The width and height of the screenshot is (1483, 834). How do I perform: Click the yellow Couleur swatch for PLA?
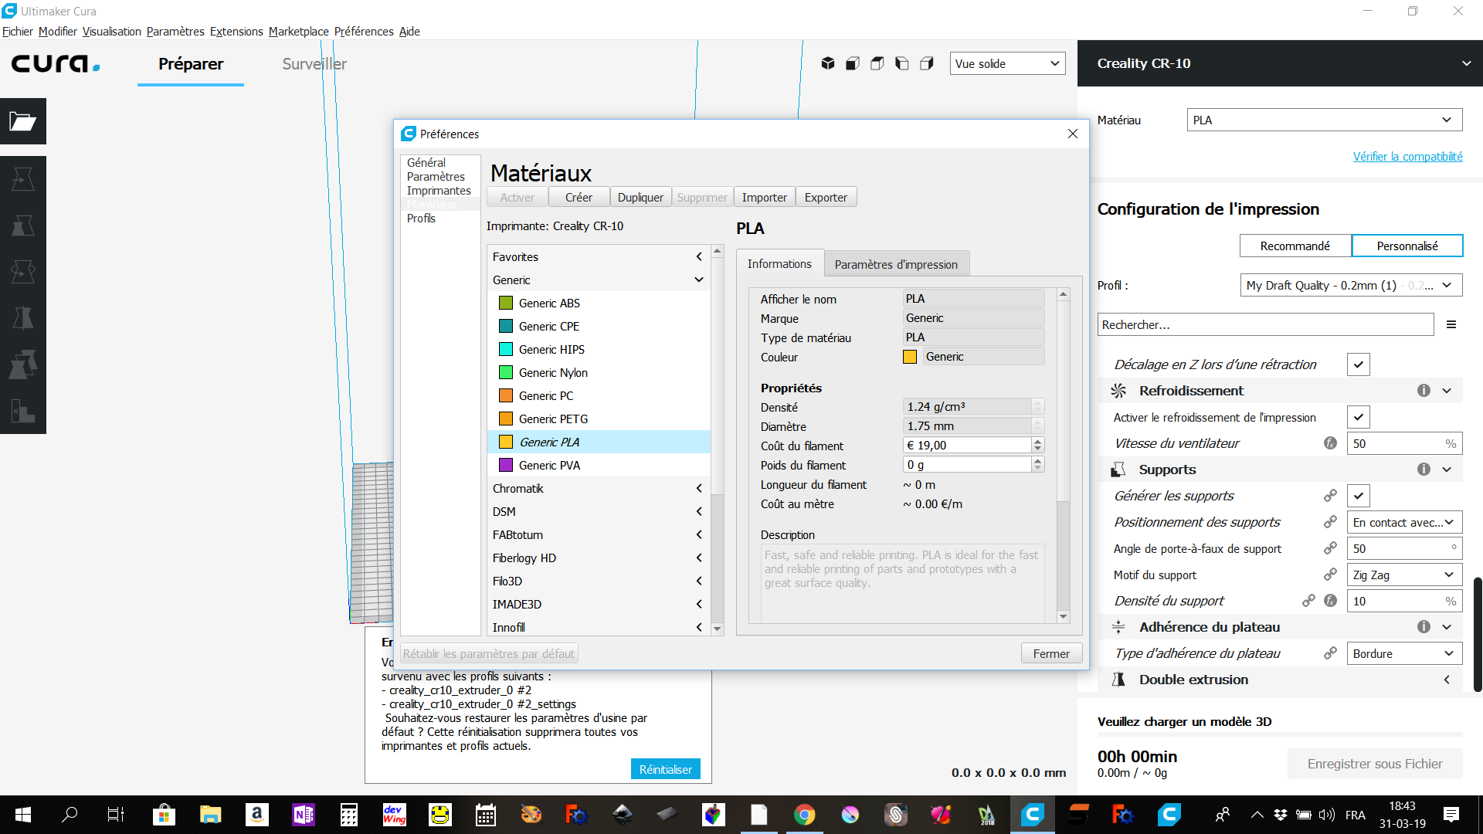pos(910,357)
